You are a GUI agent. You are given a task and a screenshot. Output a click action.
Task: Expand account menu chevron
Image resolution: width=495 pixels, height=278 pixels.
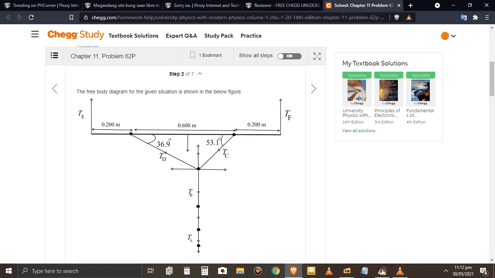click(x=453, y=36)
